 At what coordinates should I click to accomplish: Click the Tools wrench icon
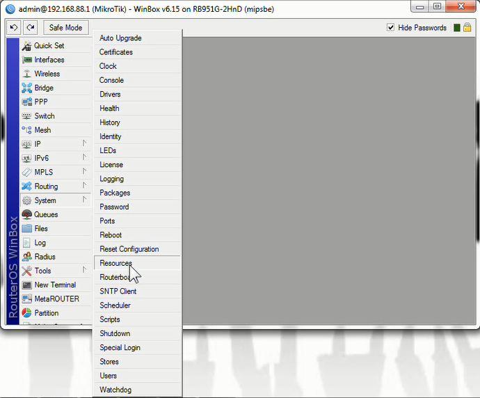coord(26,271)
